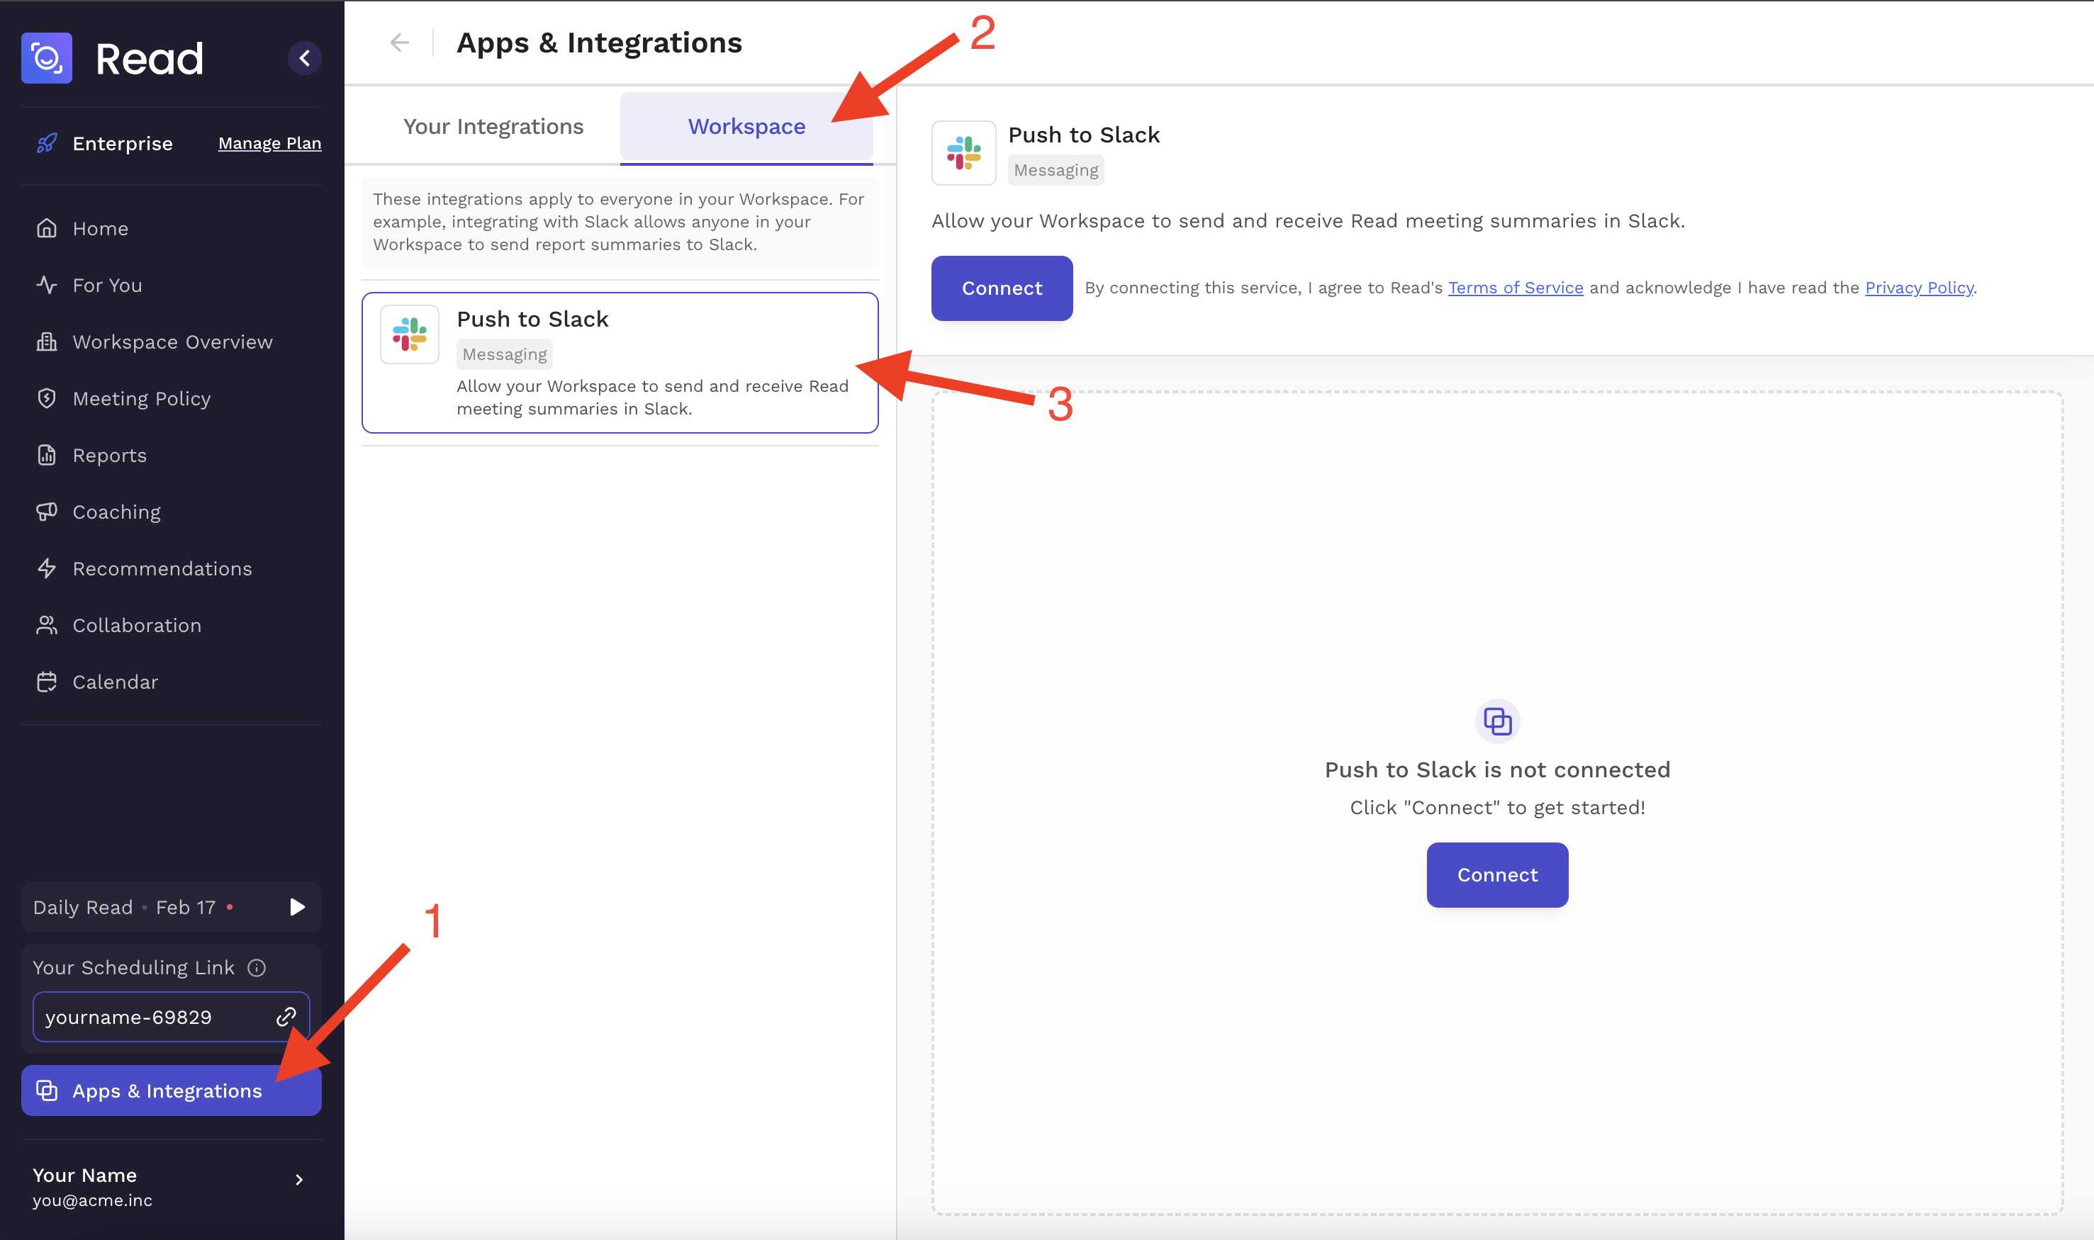The height and width of the screenshot is (1240, 2094).
Task: Switch to the Workspace tab
Action: coord(746,126)
